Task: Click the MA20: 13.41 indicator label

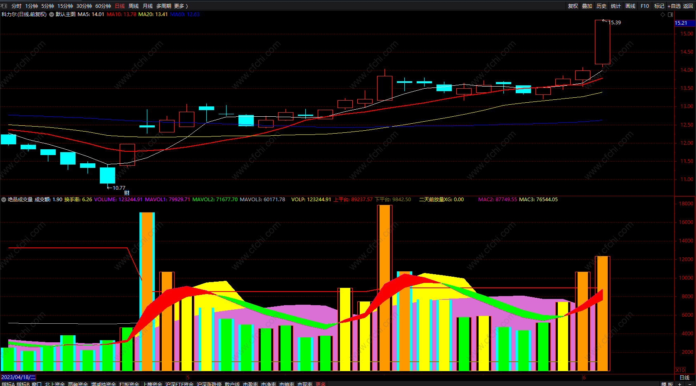Action: 153,14
